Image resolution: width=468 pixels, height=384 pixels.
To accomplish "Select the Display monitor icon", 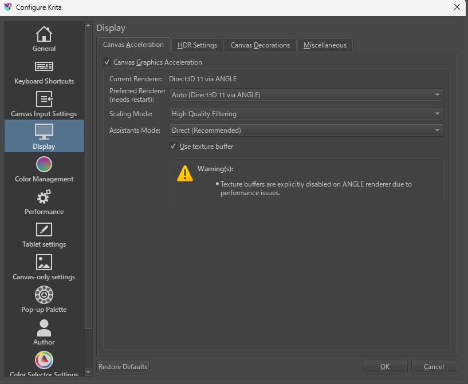I will (x=44, y=132).
